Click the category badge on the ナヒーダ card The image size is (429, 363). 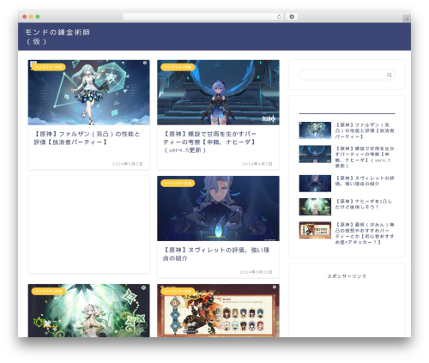49,291
